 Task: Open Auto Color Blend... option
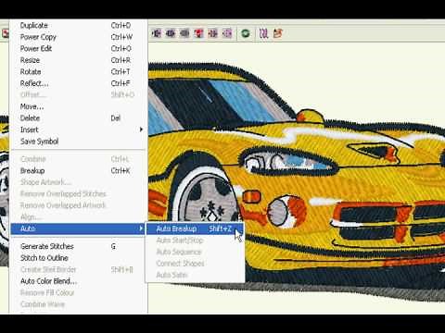78,281
